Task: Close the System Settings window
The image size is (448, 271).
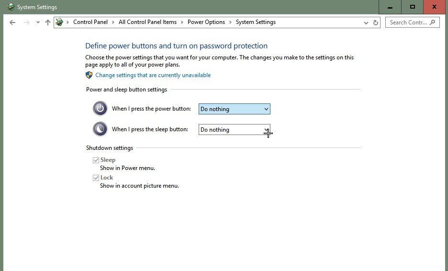Action: (434, 7)
